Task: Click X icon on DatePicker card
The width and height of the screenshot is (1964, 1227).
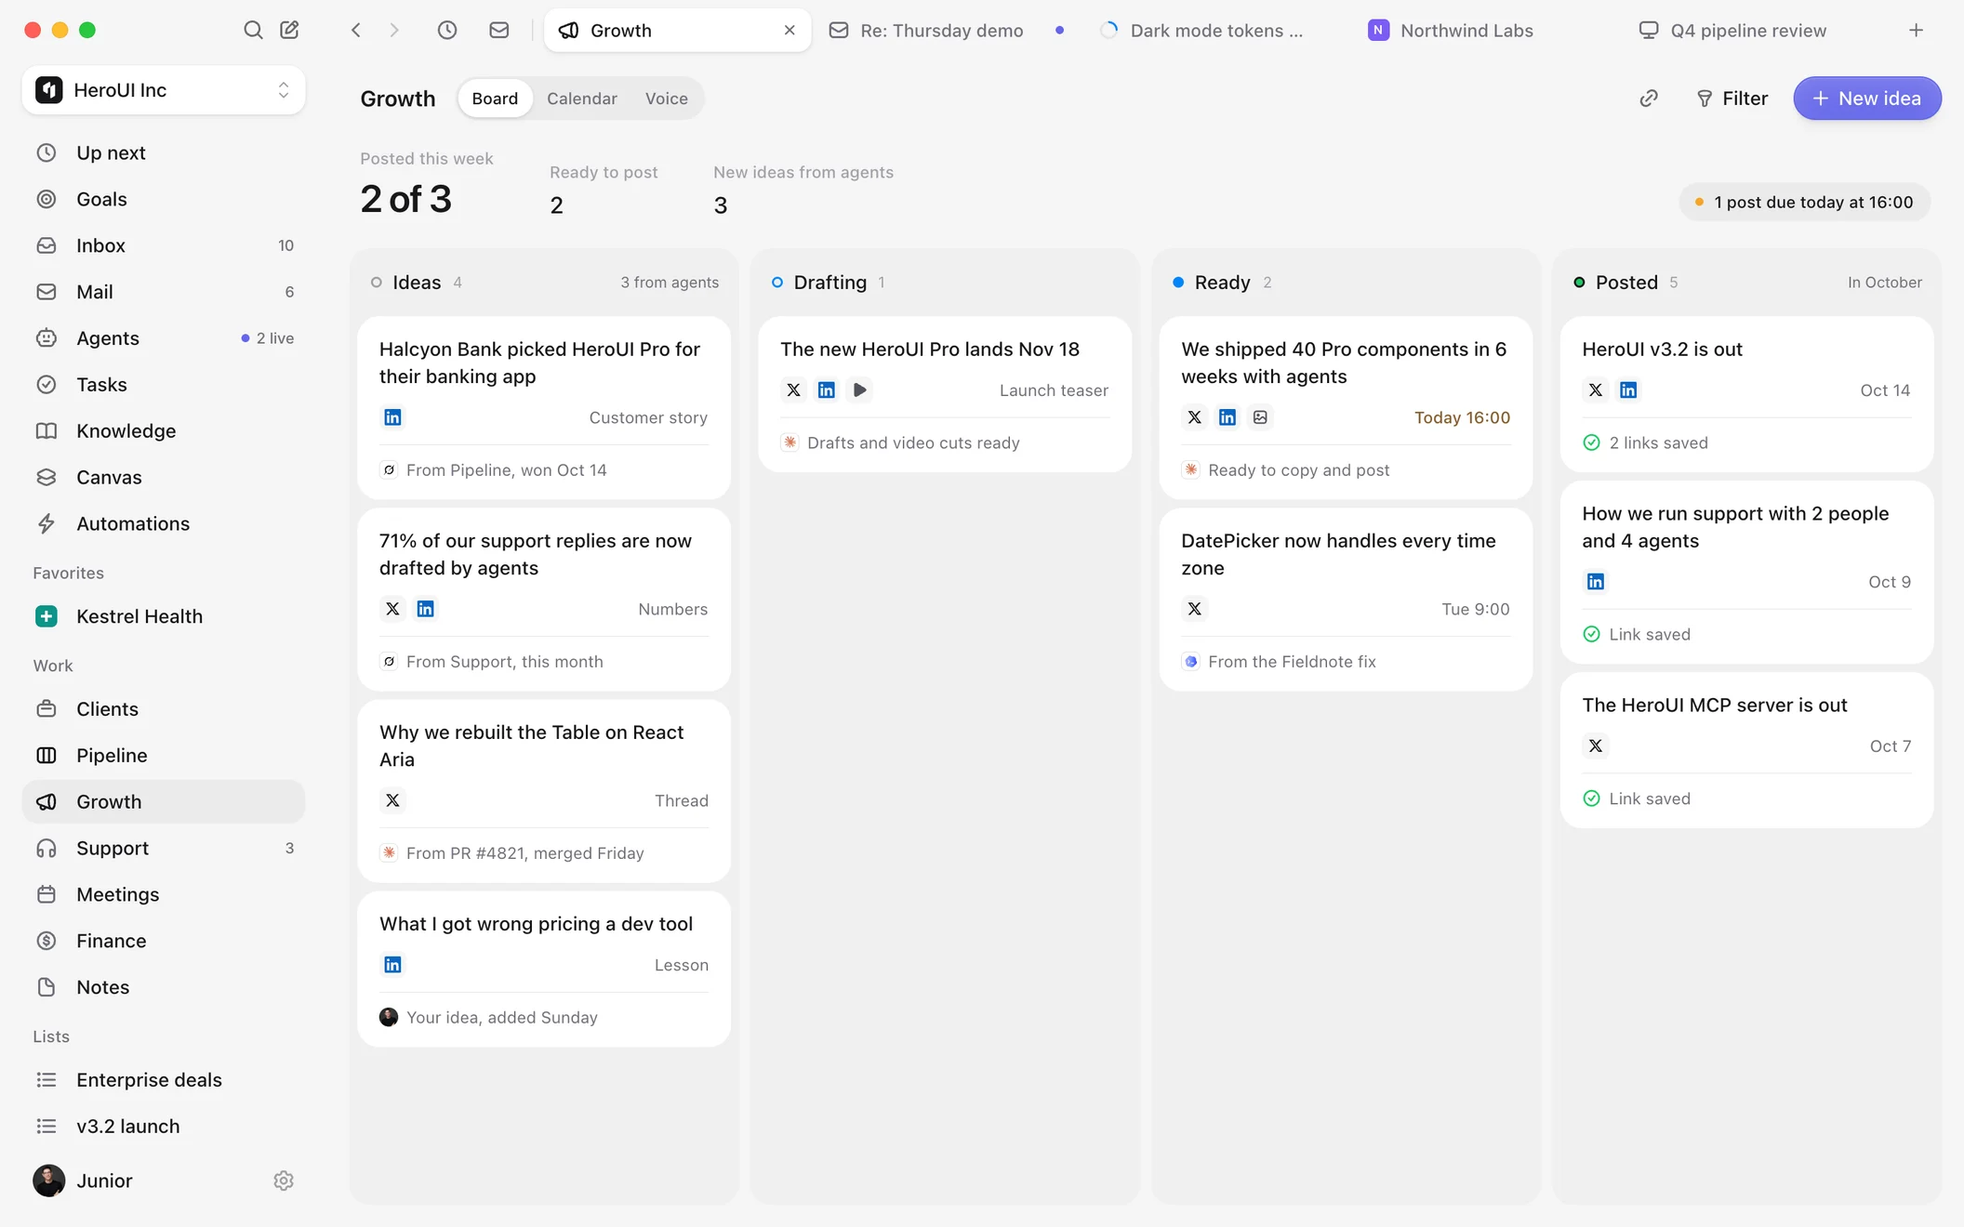Action: pos(1195,609)
